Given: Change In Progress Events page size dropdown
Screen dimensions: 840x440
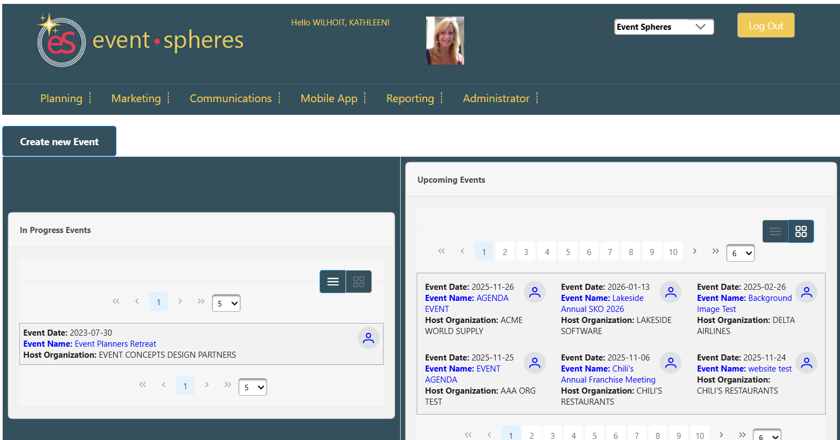Looking at the screenshot, I should point(226,303).
